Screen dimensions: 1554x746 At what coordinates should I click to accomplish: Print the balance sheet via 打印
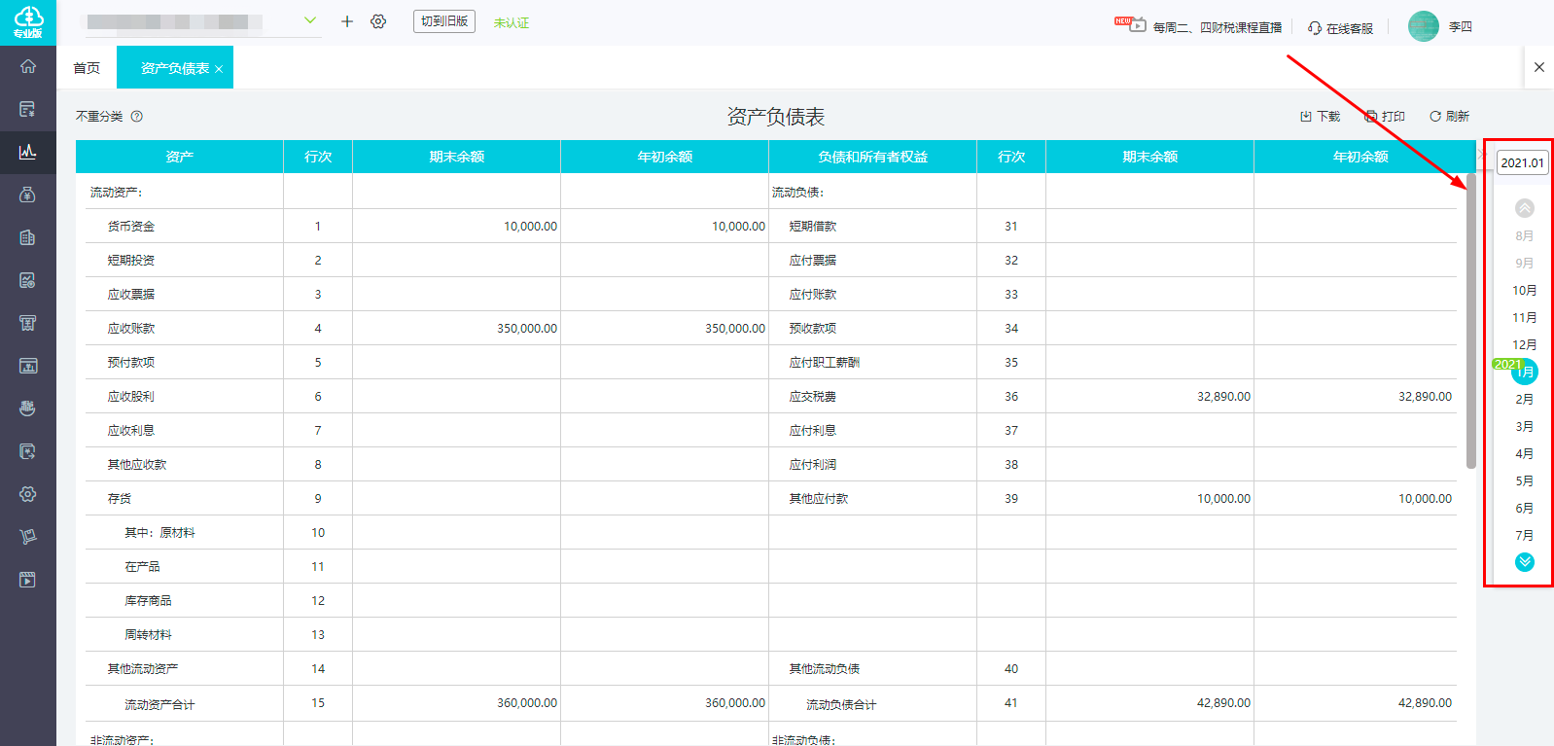click(x=1385, y=117)
